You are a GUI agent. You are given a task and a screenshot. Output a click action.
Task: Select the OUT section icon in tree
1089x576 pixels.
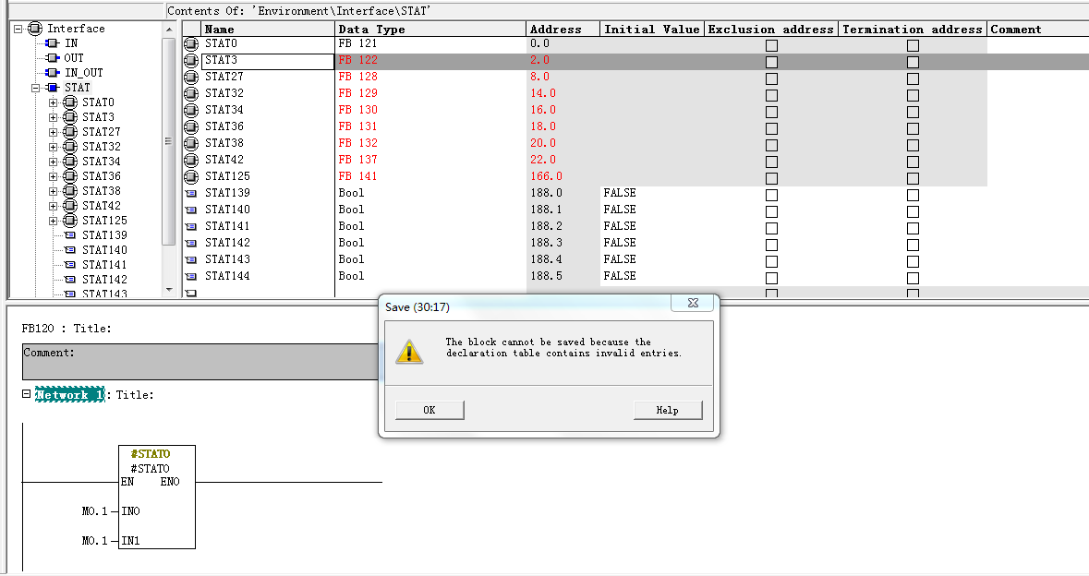pyautogui.click(x=53, y=57)
